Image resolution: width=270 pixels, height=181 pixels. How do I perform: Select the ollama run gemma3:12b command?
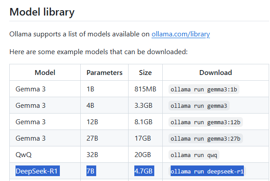205,122
